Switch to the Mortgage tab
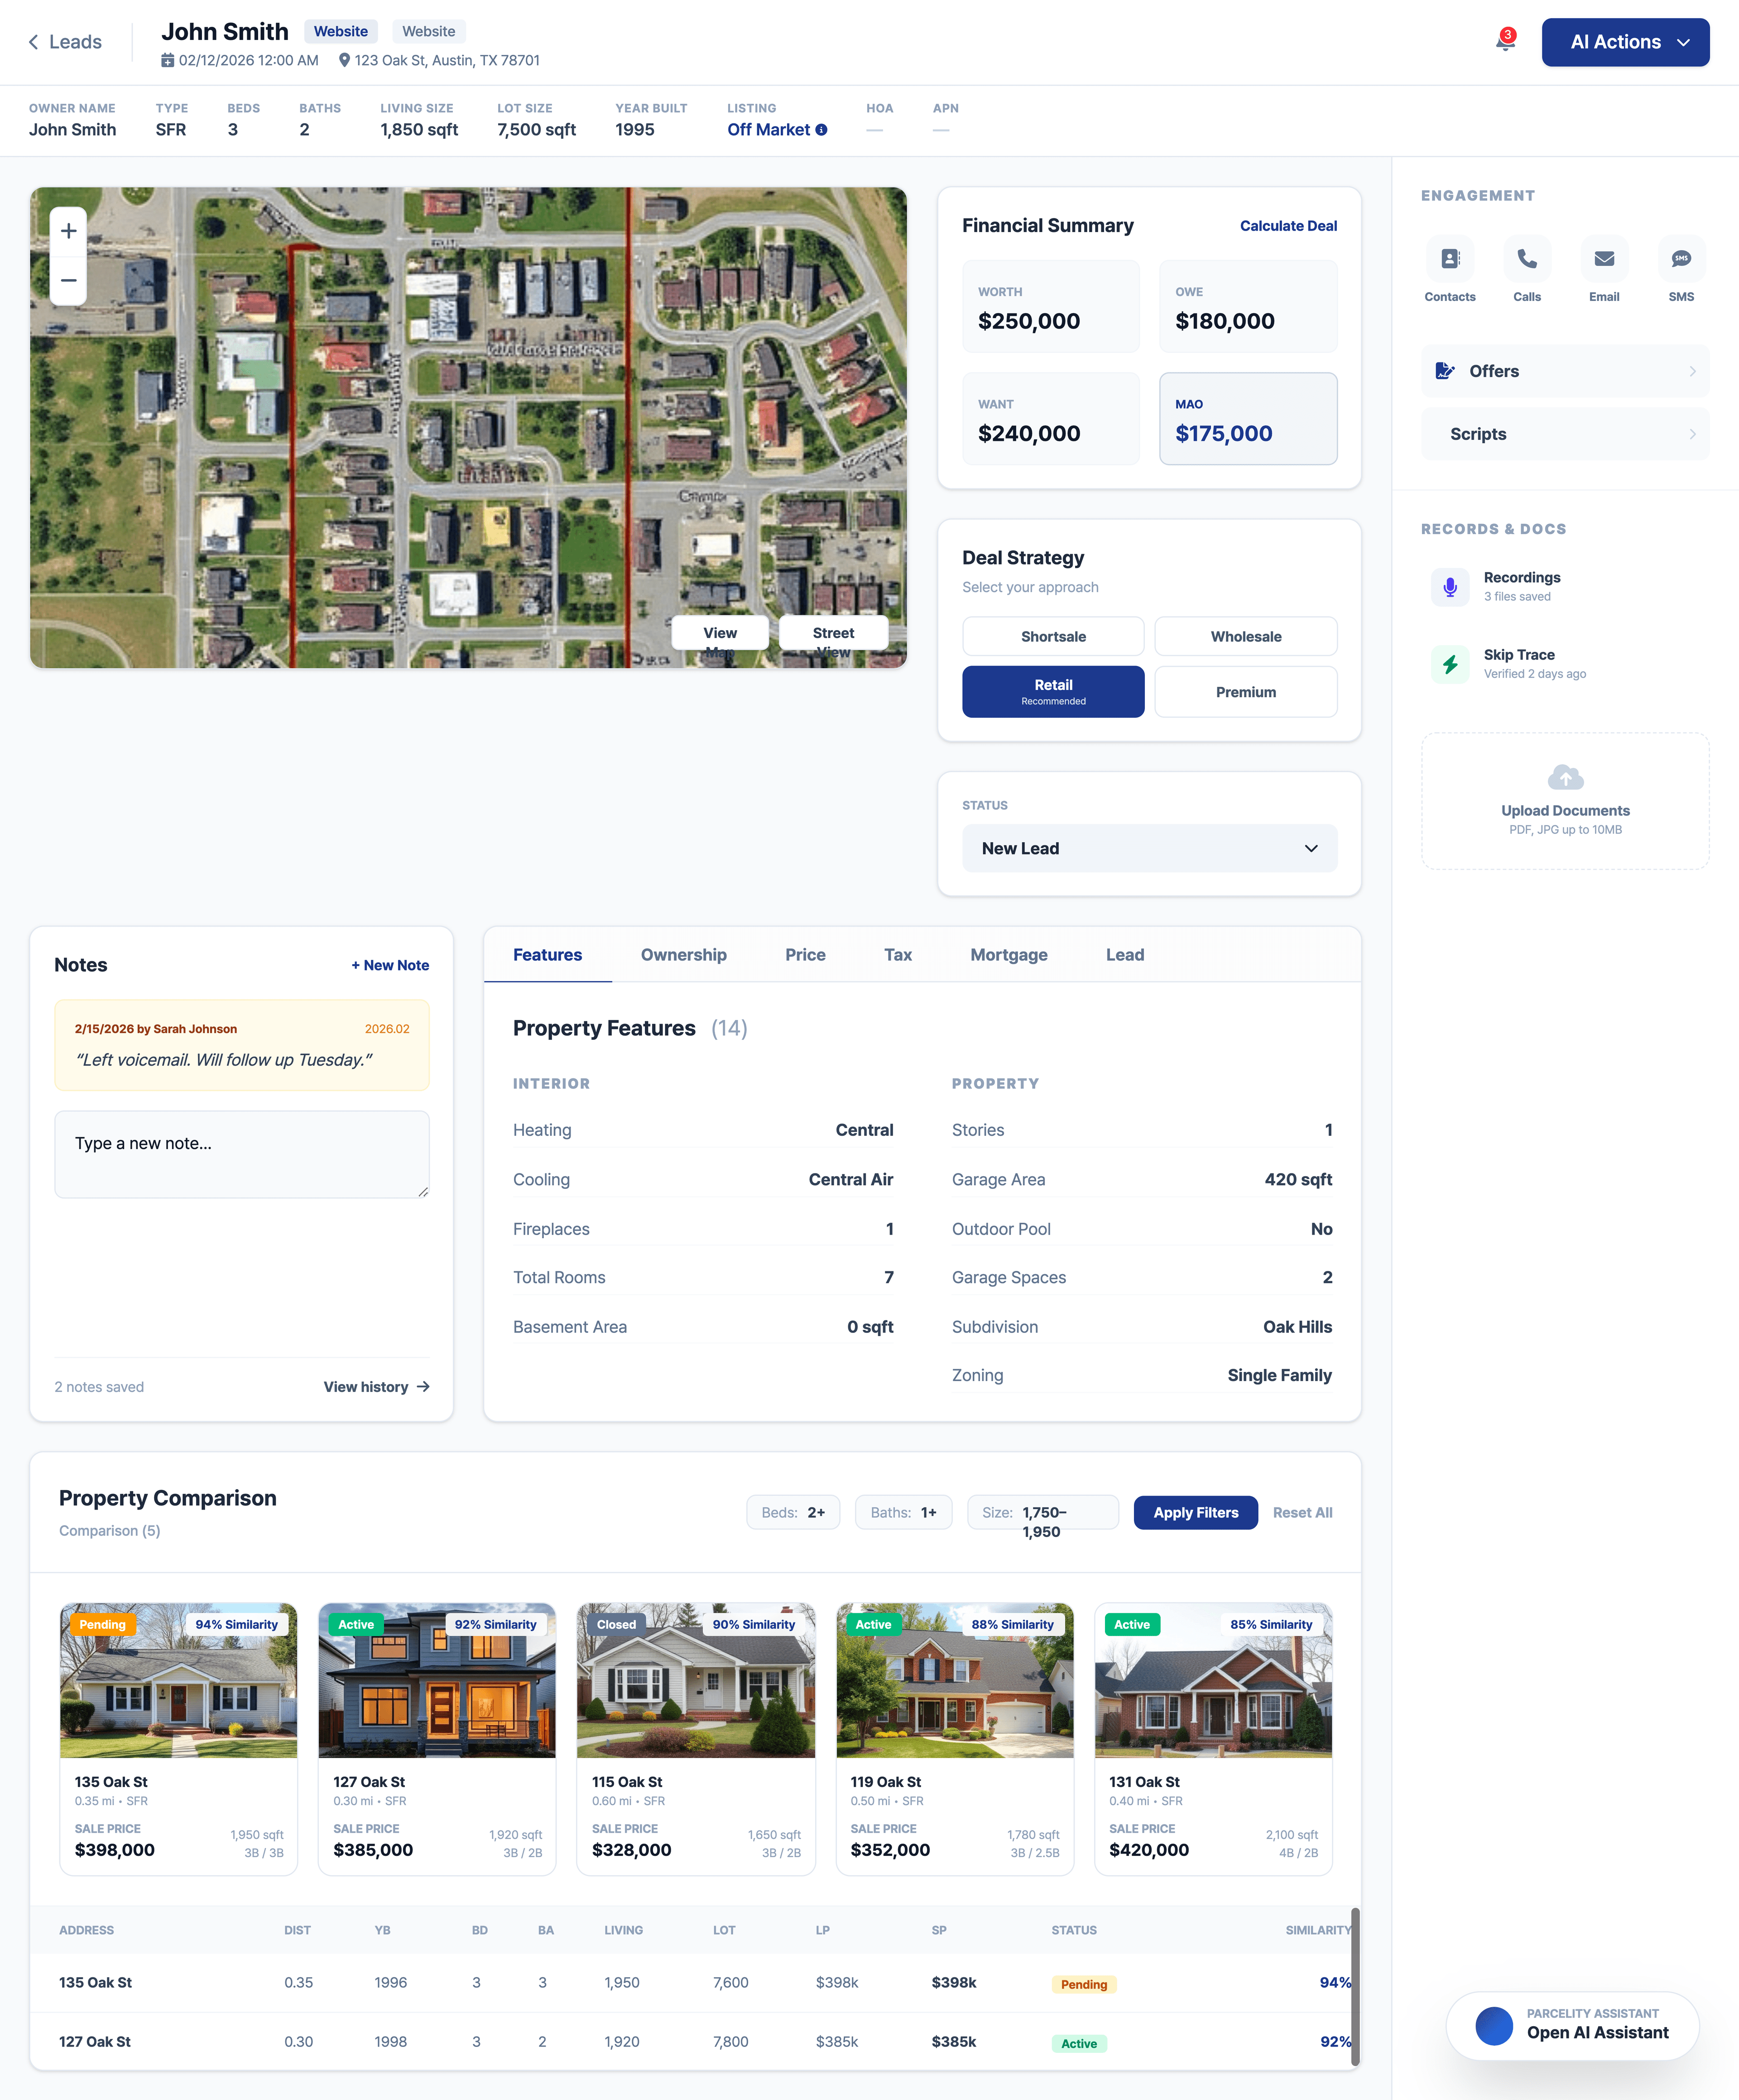The width and height of the screenshot is (1739, 2100). pyautogui.click(x=1009, y=955)
